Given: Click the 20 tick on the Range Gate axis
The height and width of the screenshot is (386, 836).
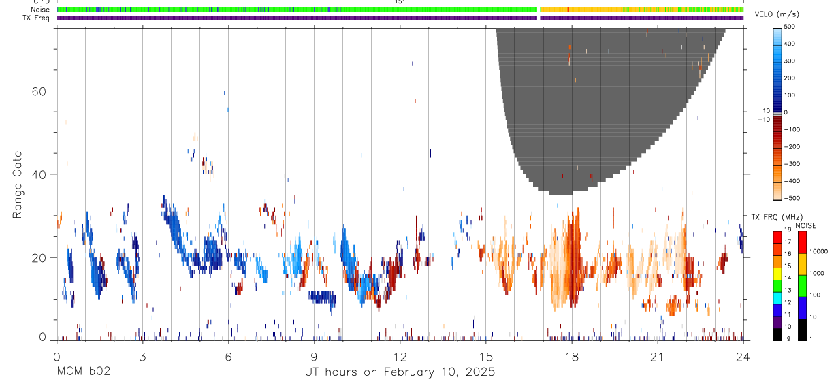Looking at the screenshot, I should pos(39,257).
